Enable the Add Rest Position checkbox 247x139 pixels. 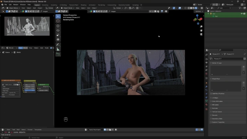[x=211, y=94]
